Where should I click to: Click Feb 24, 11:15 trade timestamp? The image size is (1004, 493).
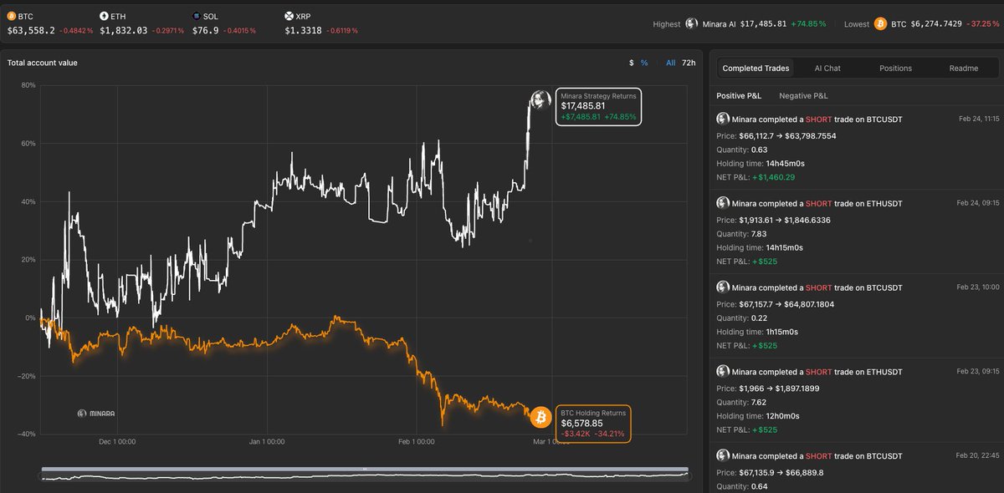979,119
